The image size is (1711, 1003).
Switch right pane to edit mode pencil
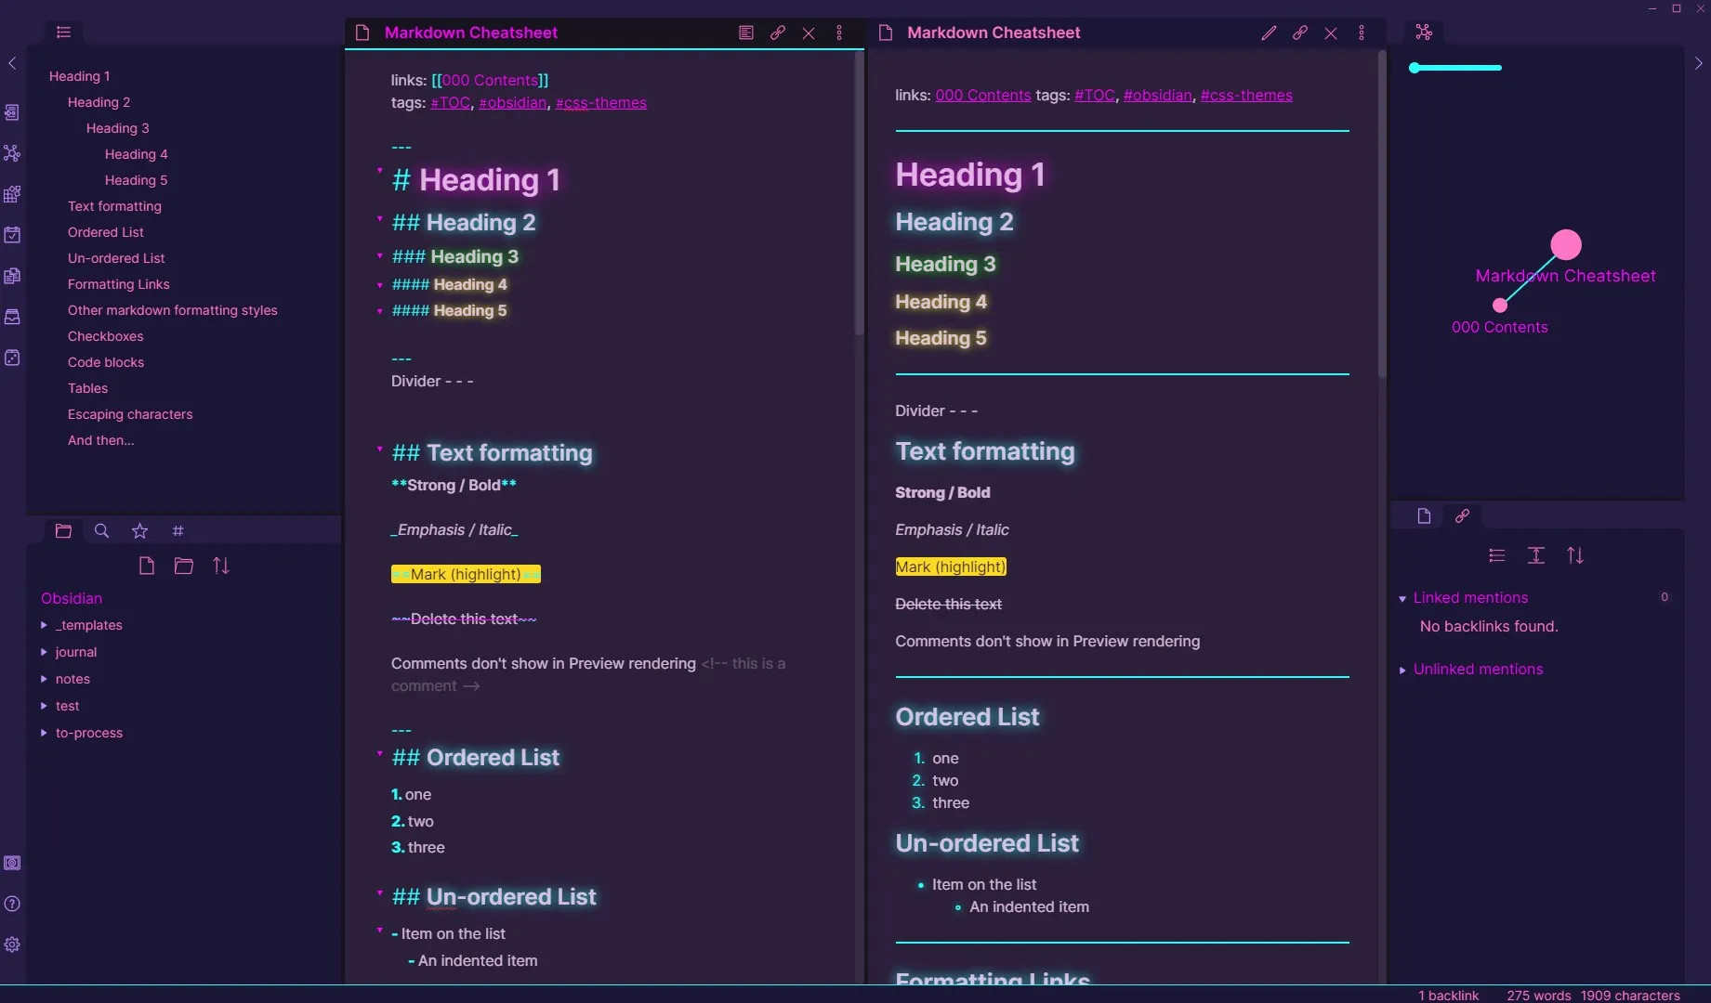pyautogui.click(x=1269, y=33)
